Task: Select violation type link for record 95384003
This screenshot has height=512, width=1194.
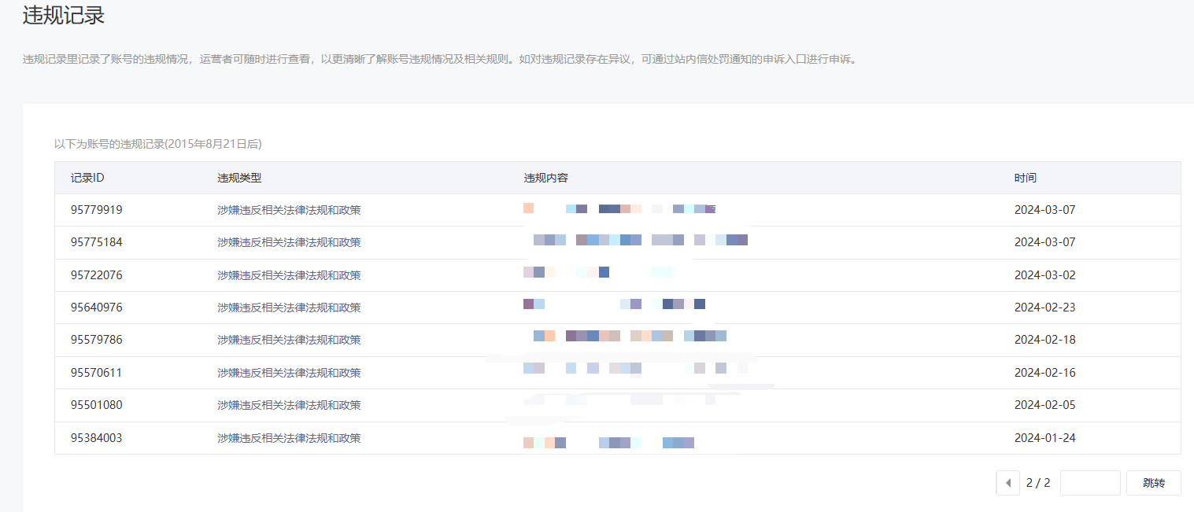Action: [289, 438]
